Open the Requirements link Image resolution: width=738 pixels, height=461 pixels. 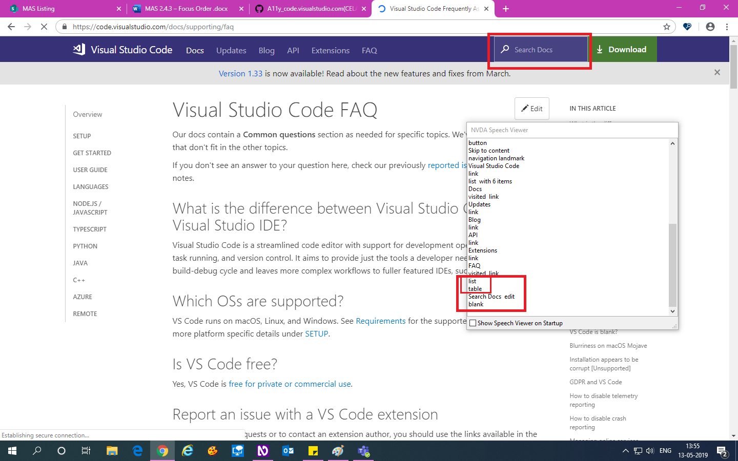[381, 321]
